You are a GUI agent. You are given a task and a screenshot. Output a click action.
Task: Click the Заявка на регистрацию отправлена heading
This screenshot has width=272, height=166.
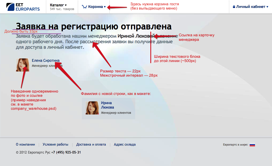(x=94, y=27)
